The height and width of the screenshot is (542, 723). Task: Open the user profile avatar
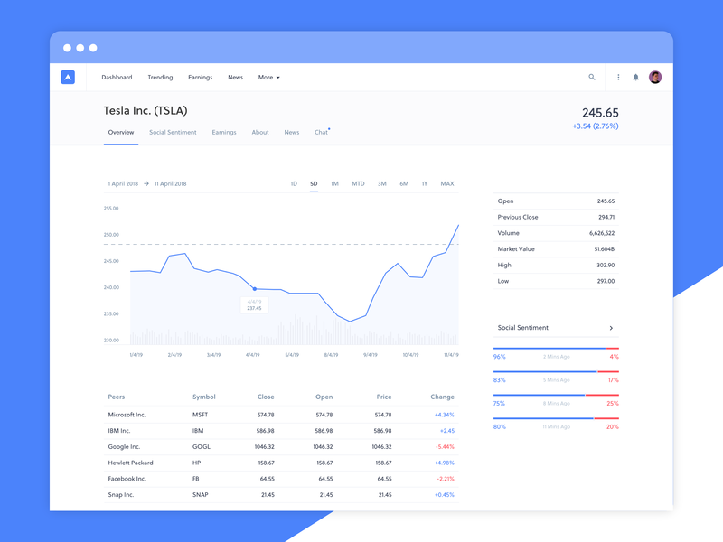(x=655, y=77)
